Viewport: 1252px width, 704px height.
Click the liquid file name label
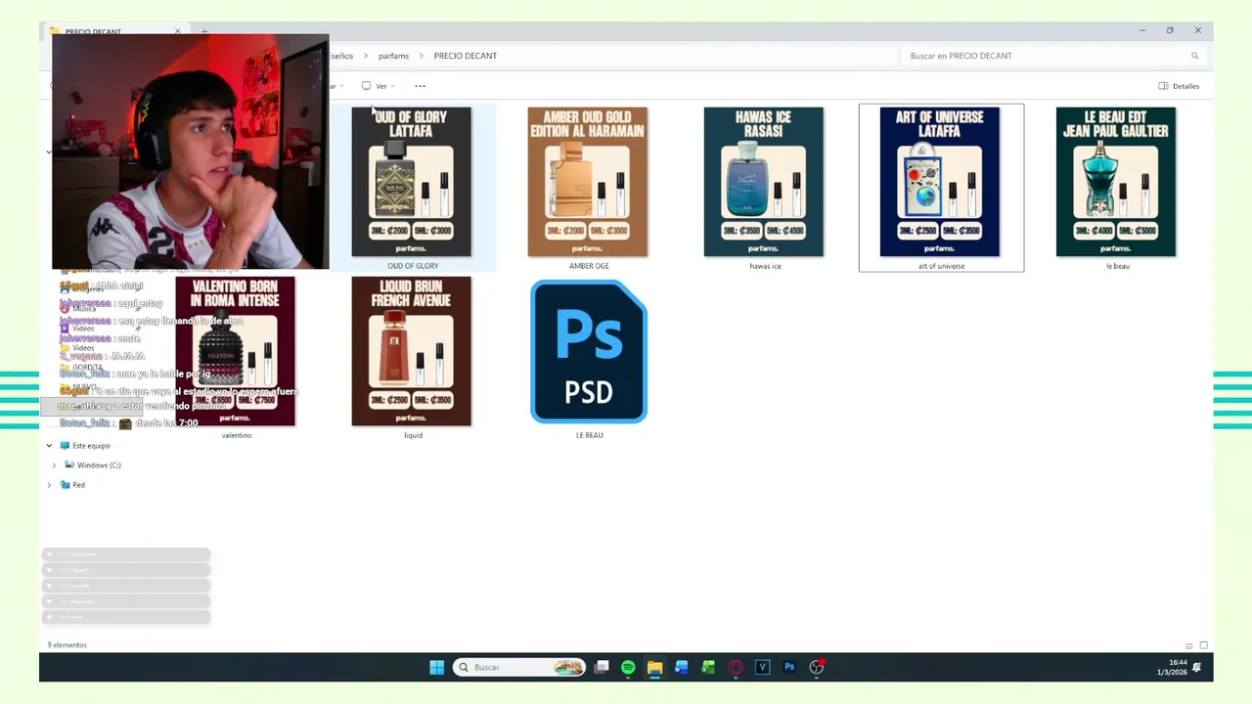point(413,435)
